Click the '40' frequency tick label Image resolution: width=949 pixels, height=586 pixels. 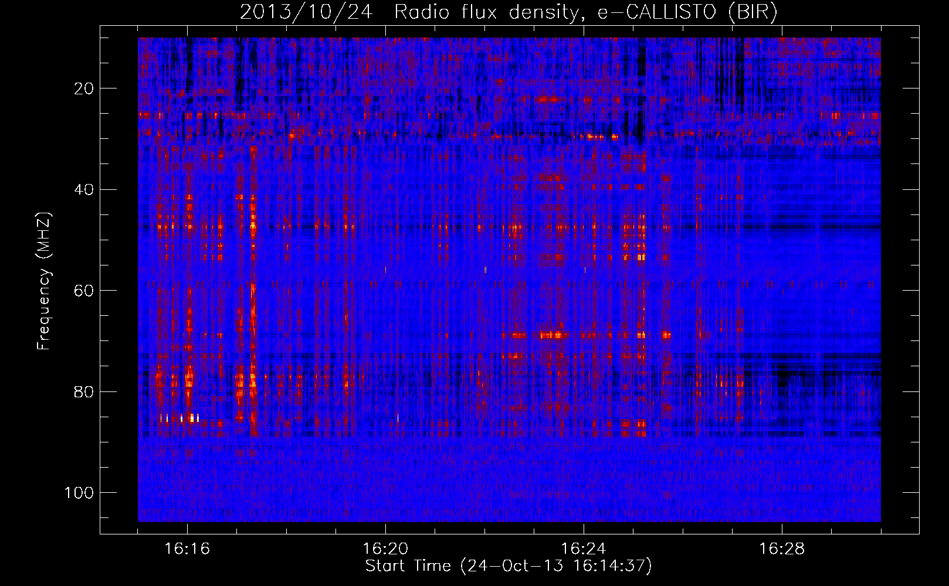(x=84, y=190)
